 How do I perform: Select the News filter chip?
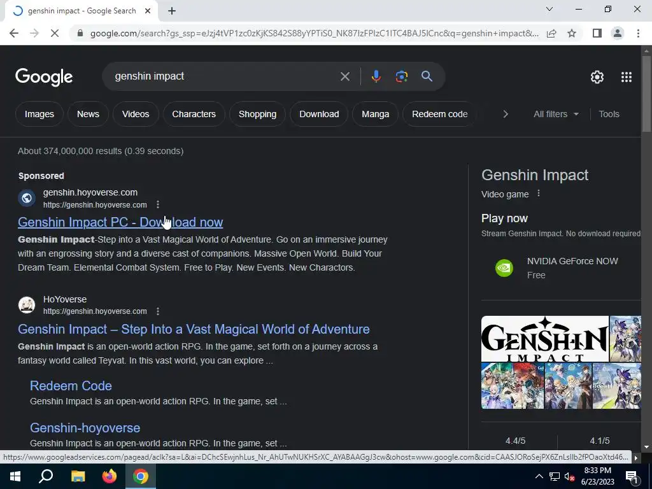(88, 114)
